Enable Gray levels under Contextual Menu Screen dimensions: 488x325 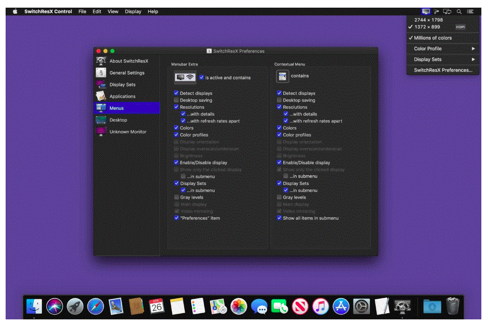(279, 197)
